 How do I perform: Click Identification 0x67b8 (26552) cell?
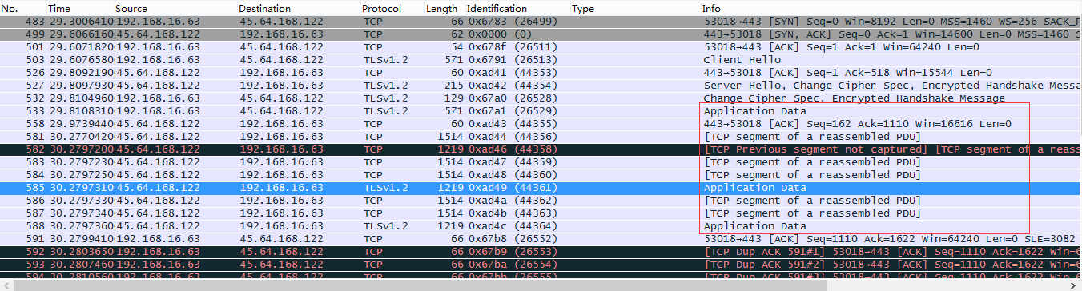point(512,239)
